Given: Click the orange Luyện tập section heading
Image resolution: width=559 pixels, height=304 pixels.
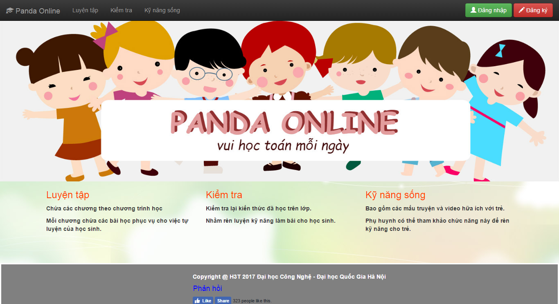Looking at the screenshot, I should pyautogui.click(x=68, y=195).
